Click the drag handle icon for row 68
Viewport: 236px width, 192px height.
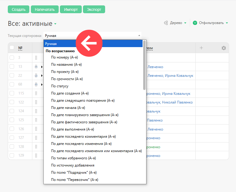point(36,84)
